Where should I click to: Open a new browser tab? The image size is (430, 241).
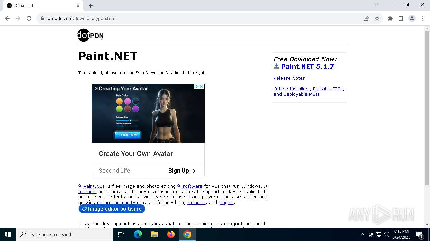91,6
